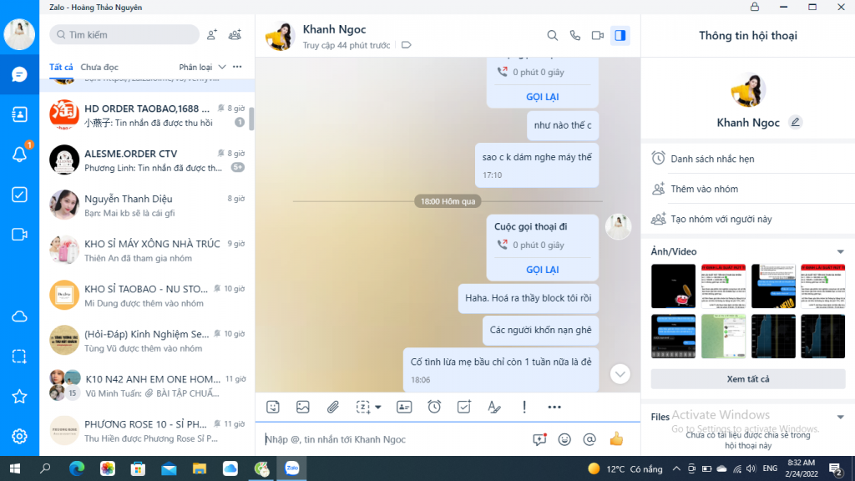Image resolution: width=855 pixels, height=481 pixels.
Task: Switch to the Chưa đọc tab
Action: (x=99, y=67)
